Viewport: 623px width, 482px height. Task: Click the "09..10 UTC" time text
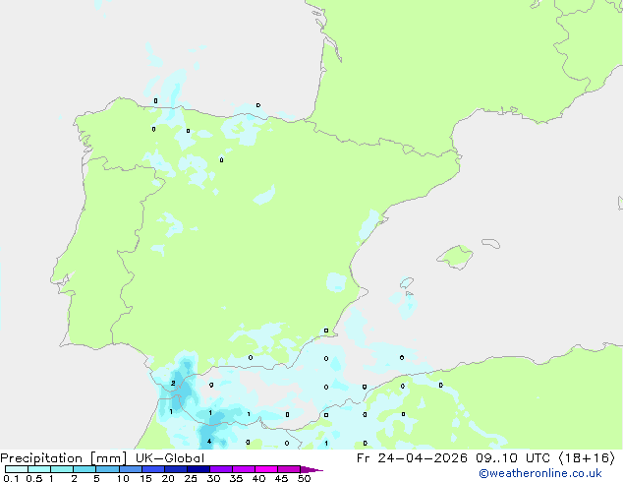[x=513, y=458]
